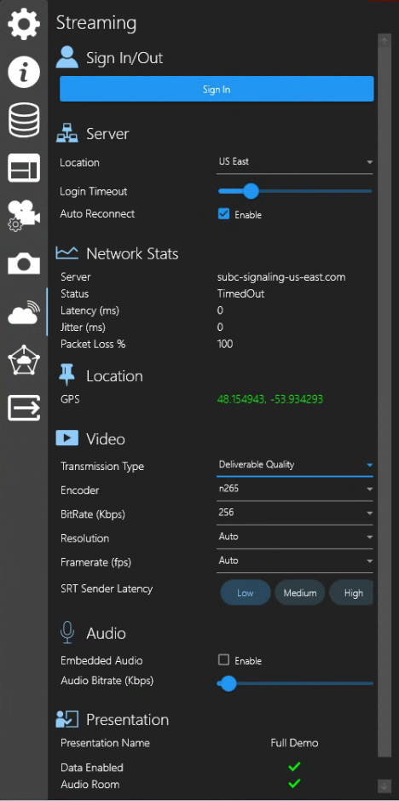Click the scrollbar down arrow
Image resolution: width=399 pixels, height=801 pixels.
coord(384,785)
